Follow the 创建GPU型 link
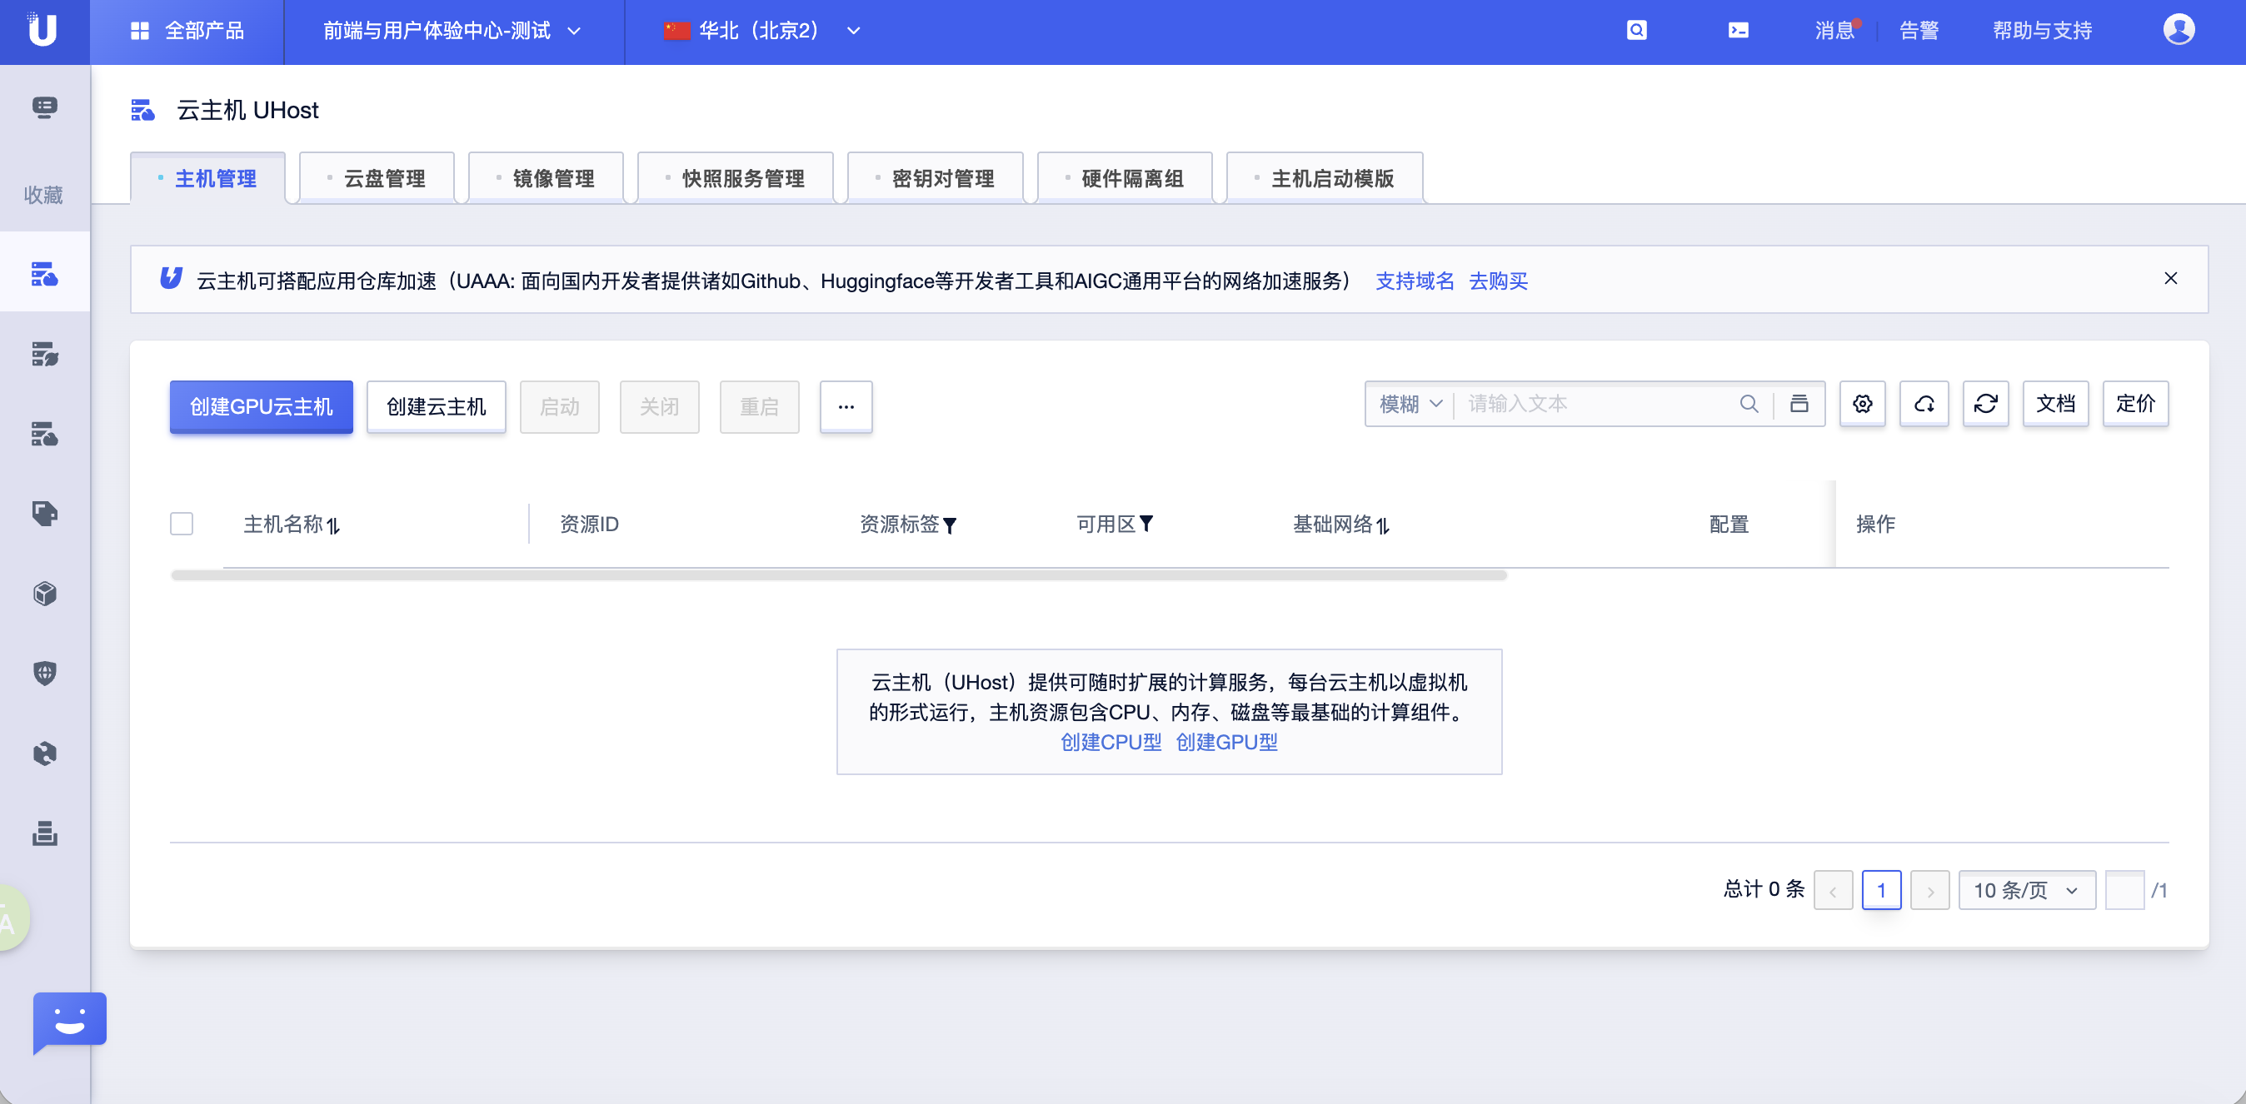 [x=1225, y=742]
